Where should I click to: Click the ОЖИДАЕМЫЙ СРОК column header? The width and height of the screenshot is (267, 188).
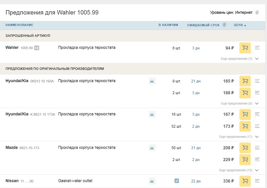(203, 25)
